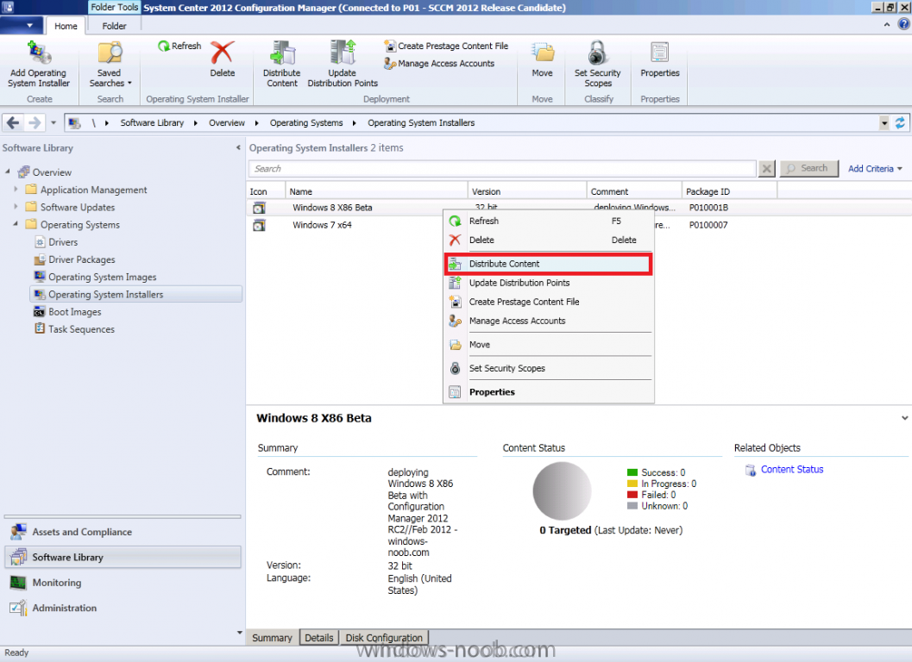Click the Move folder icon in the ribbon

[543, 53]
